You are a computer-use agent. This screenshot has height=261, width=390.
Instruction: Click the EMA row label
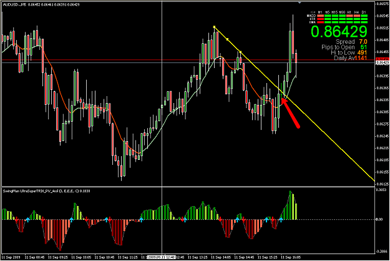313,22
